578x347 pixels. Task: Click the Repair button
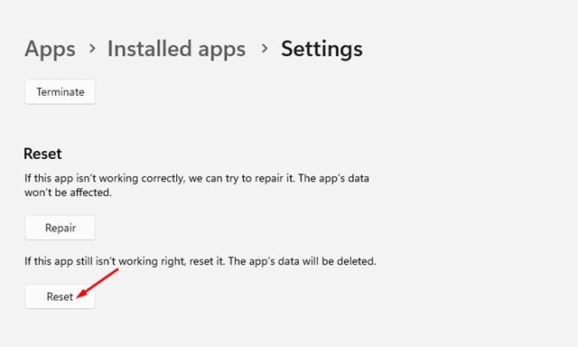click(61, 228)
